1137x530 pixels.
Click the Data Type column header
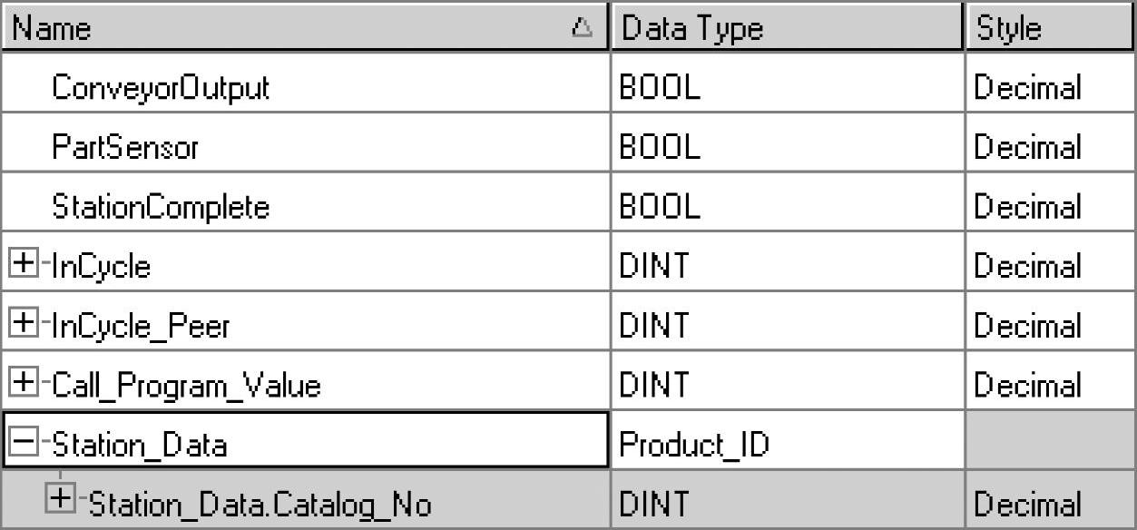click(786, 28)
